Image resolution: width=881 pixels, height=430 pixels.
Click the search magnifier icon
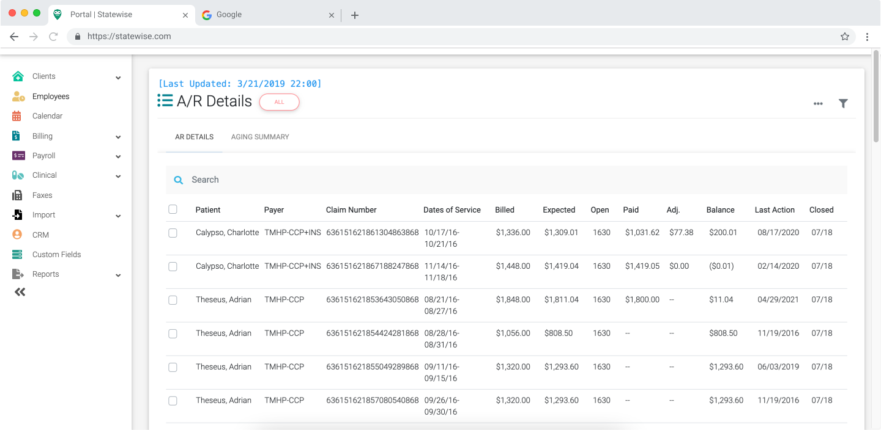[x=179, y=180]
